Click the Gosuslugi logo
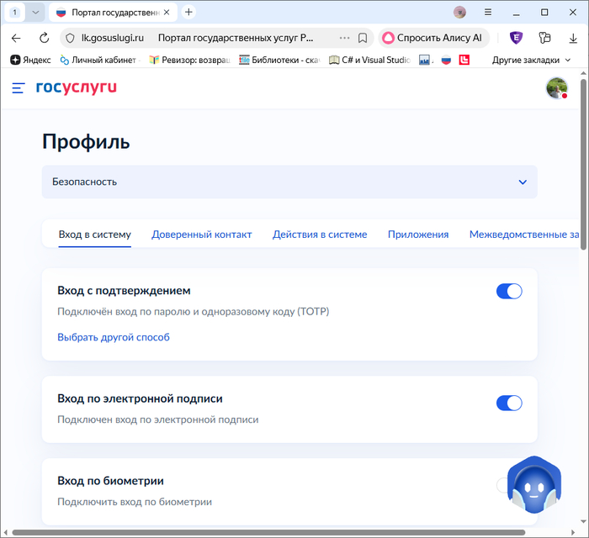589x538 pixels. coord(76,87)
